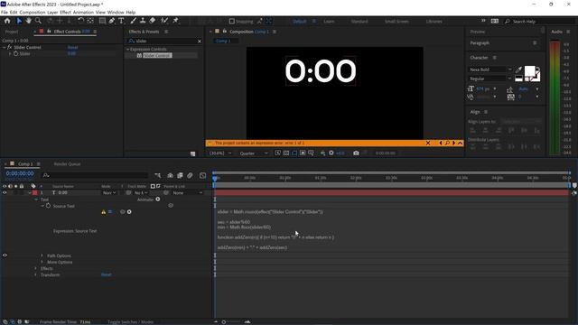Switch to the Project panel tab
The height and width of the screenshot is (325, 578).
[x=12, y=32]
